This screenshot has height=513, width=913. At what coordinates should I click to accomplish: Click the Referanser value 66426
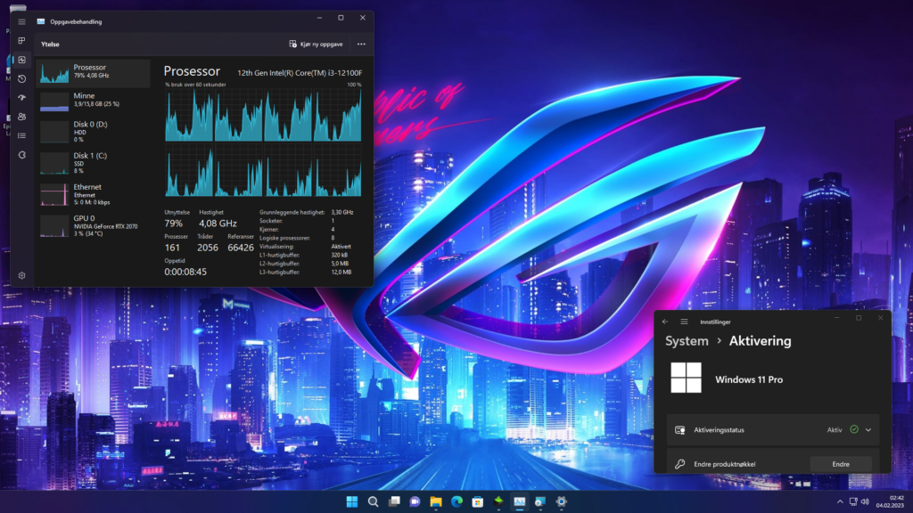[x=241, y=248]
